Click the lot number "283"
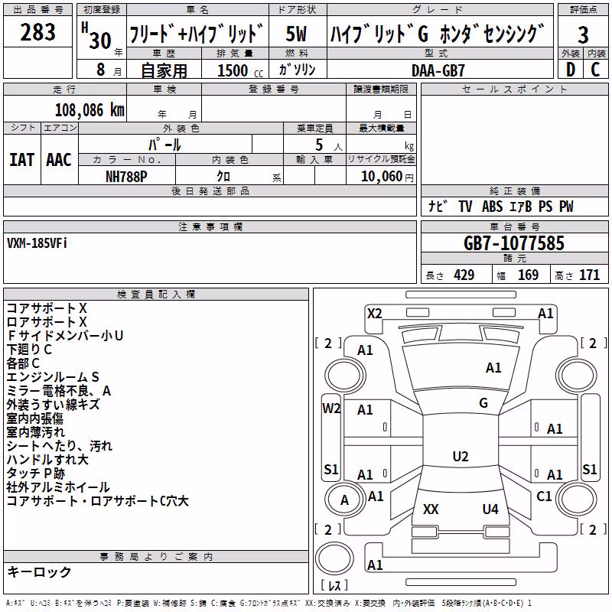The width and height of the screenshot is (612, 612). [x=37, y=32]
